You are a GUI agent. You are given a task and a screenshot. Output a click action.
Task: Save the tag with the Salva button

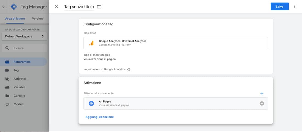[280, 7]
